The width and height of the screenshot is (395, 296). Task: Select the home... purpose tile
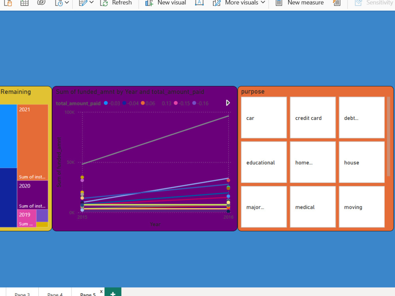point(312,162)
